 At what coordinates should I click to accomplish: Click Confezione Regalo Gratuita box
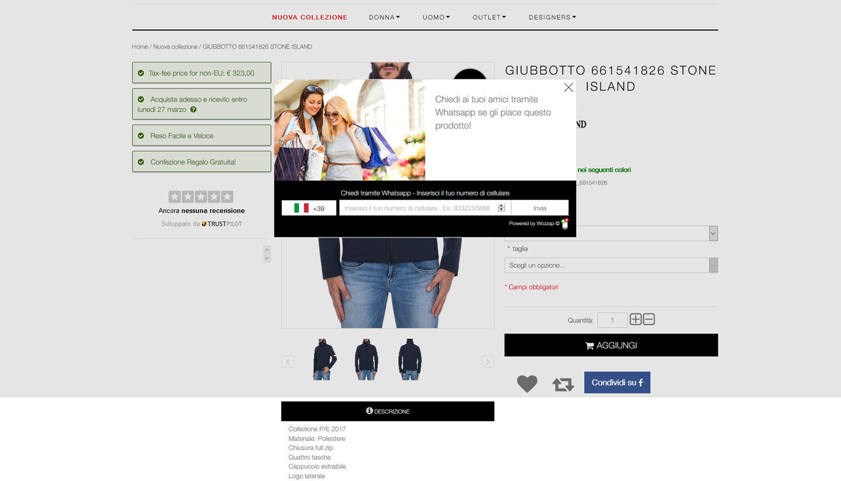click(x=201, y=162)
